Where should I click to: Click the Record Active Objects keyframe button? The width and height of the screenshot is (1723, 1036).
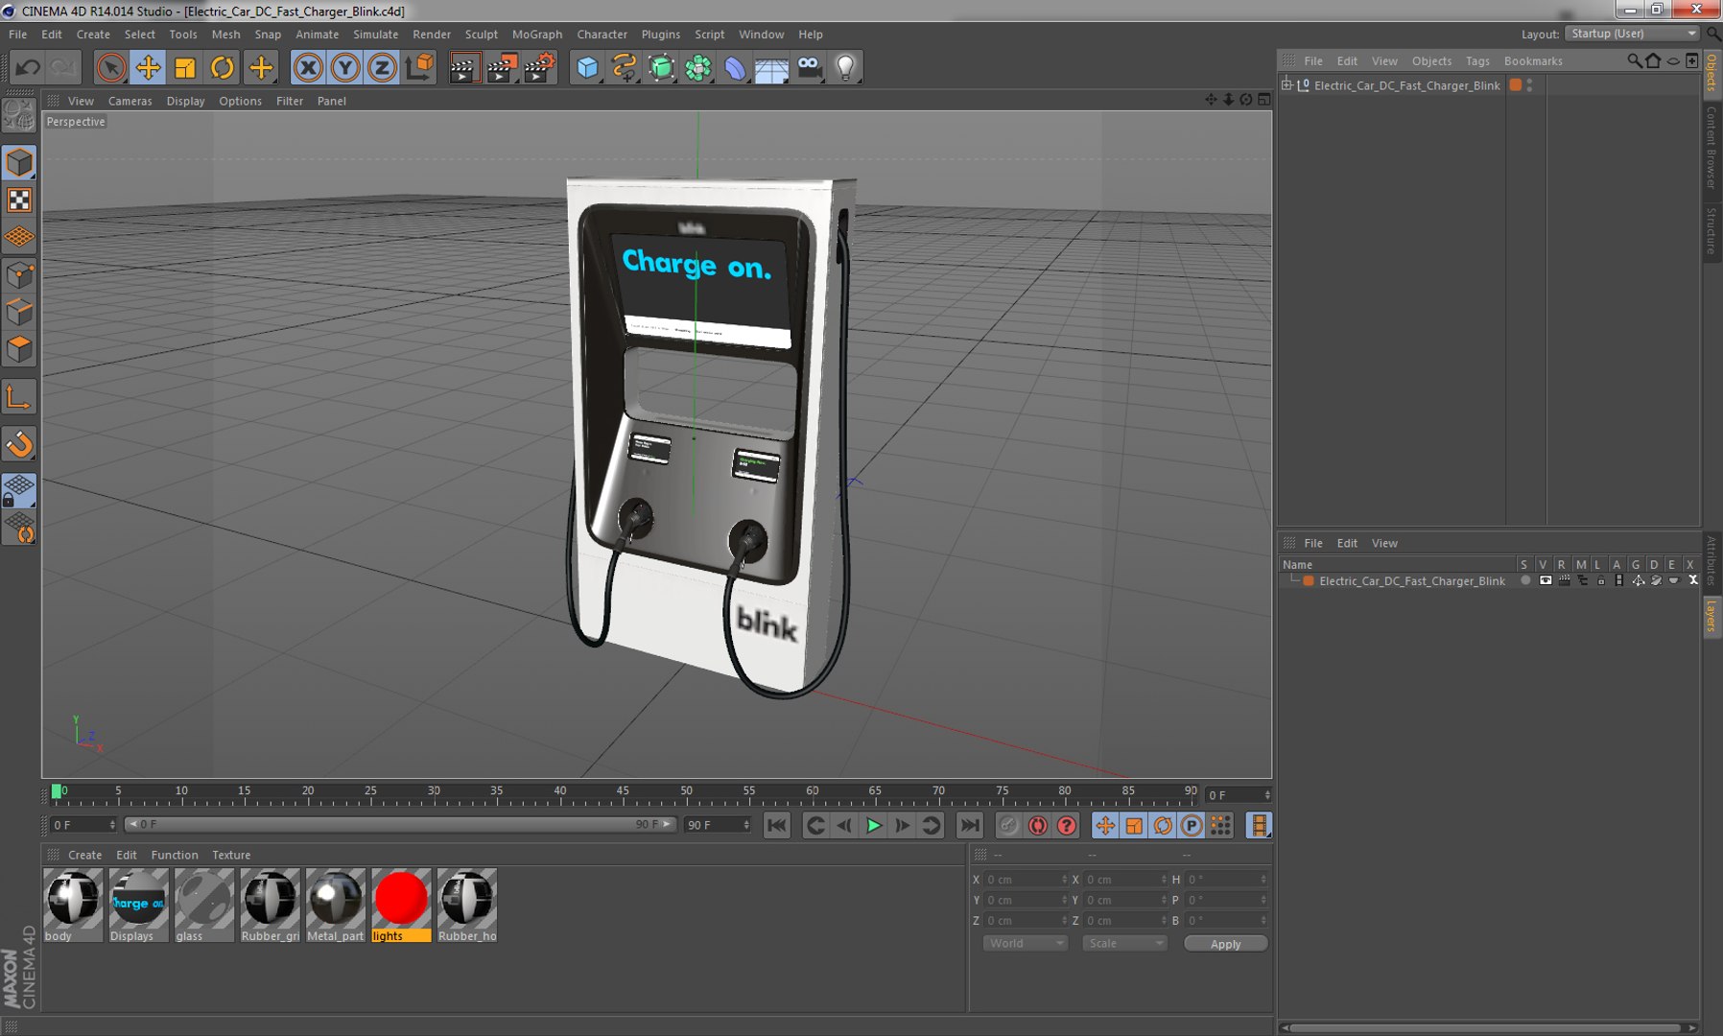1008,826
